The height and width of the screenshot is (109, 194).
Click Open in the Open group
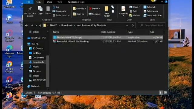pyautogui.click(x=135, y=7)
